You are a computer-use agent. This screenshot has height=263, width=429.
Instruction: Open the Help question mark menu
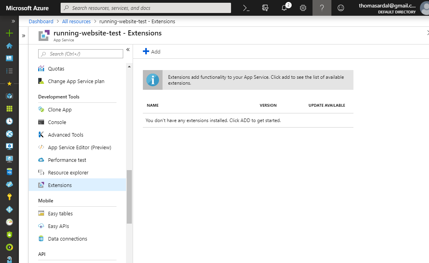pos(322,8)
